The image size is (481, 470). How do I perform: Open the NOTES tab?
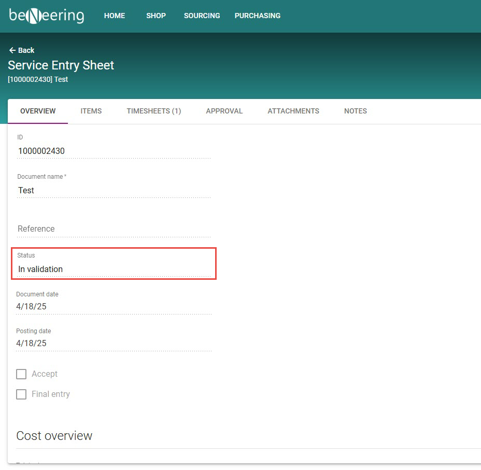pos(356,111)
